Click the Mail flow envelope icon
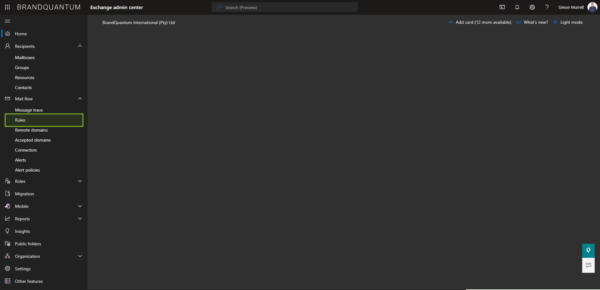 [7, 99]
